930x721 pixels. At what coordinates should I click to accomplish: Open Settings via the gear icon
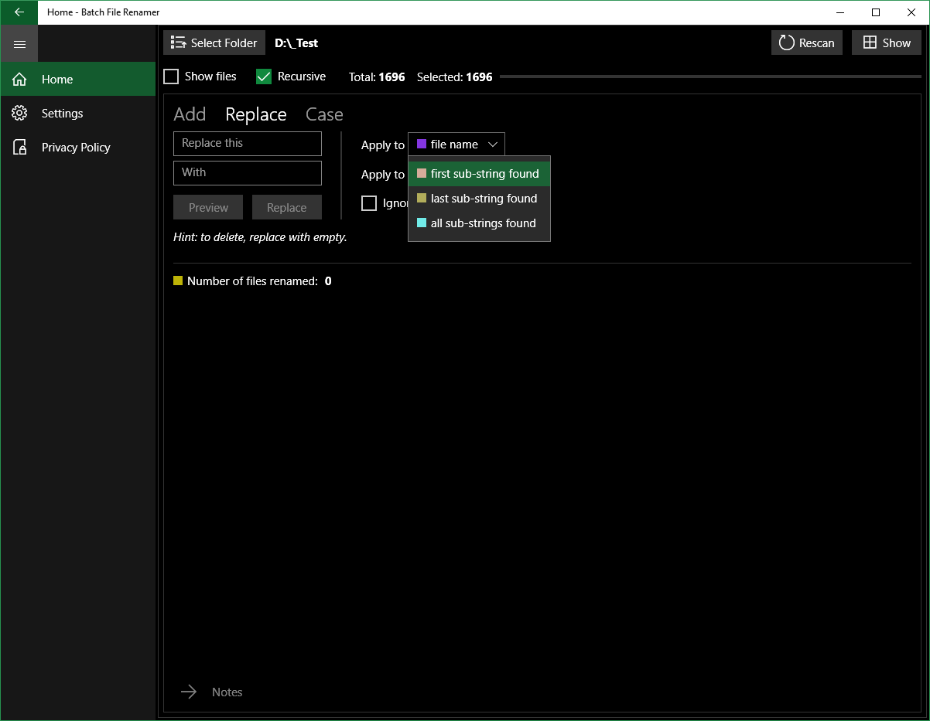20,114
